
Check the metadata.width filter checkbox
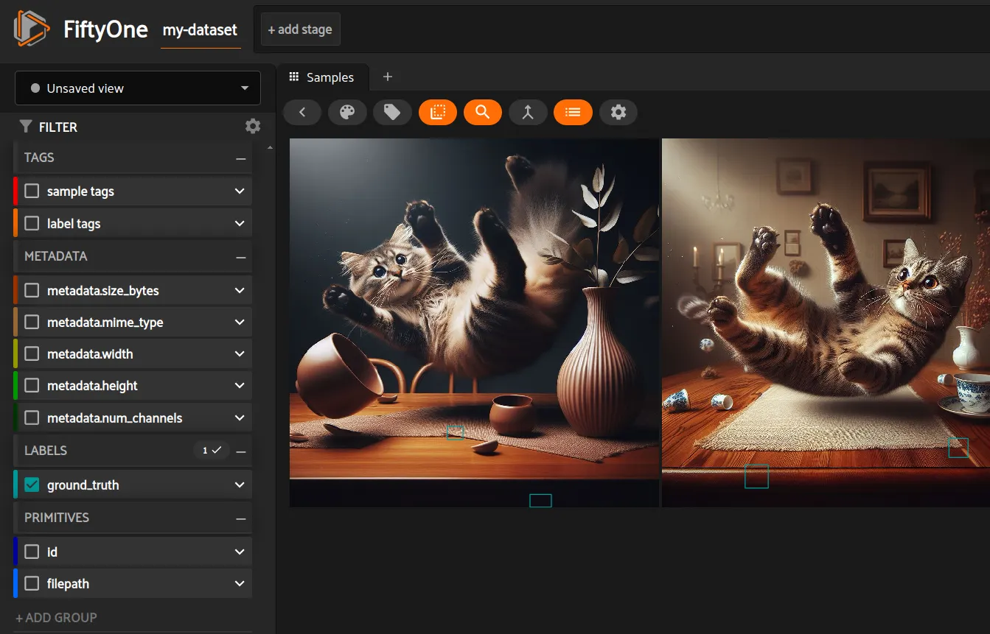click(31, 353)
